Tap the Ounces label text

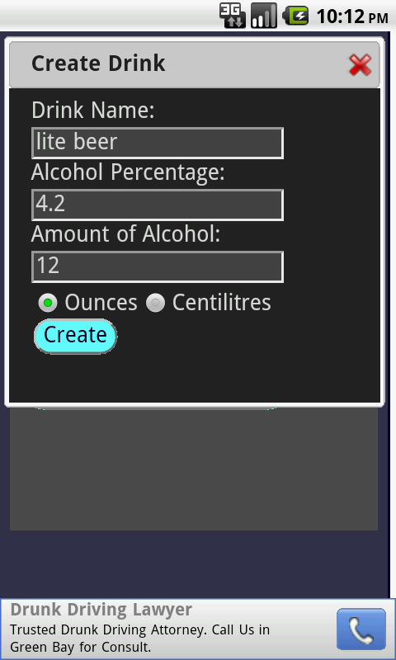(x=101, y=303)
